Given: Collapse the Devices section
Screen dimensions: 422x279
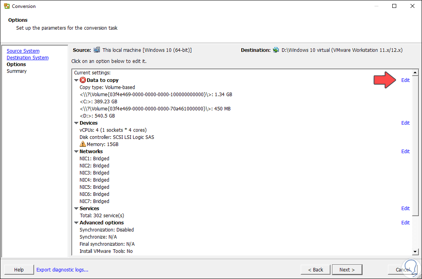Looking at the screenshot, I should point(76,123).
